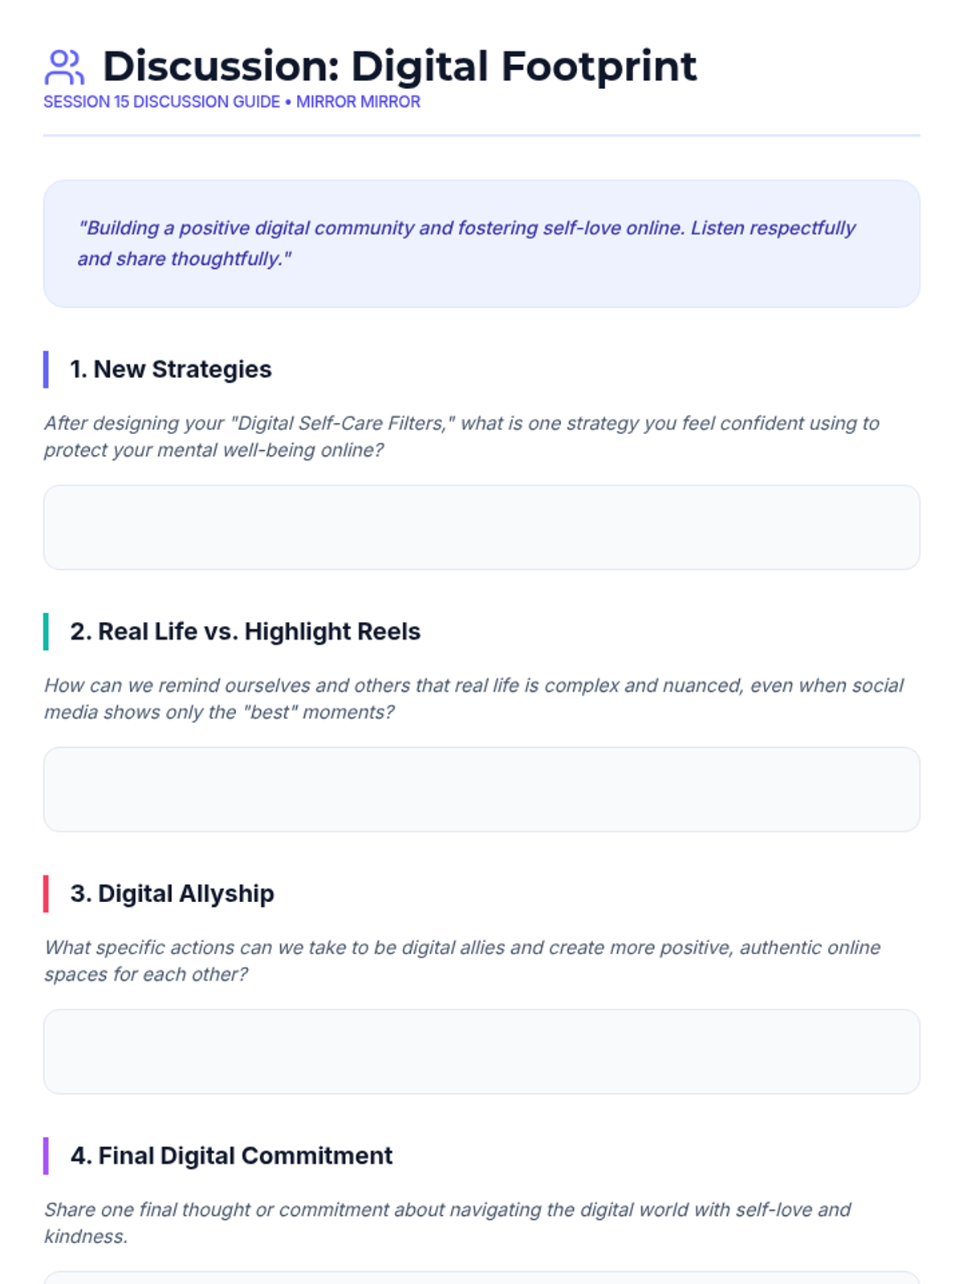Click the purple bar beside Final Digital Commitment
Screen dimensions: 963x1284
click(46, 1156)
